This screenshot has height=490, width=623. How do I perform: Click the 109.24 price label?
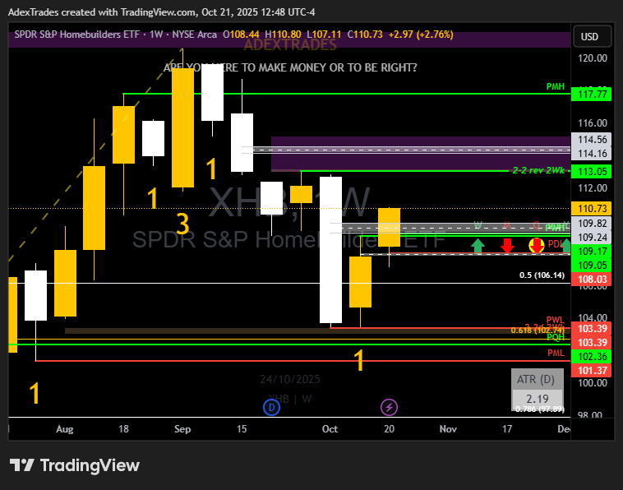point(591,238)
